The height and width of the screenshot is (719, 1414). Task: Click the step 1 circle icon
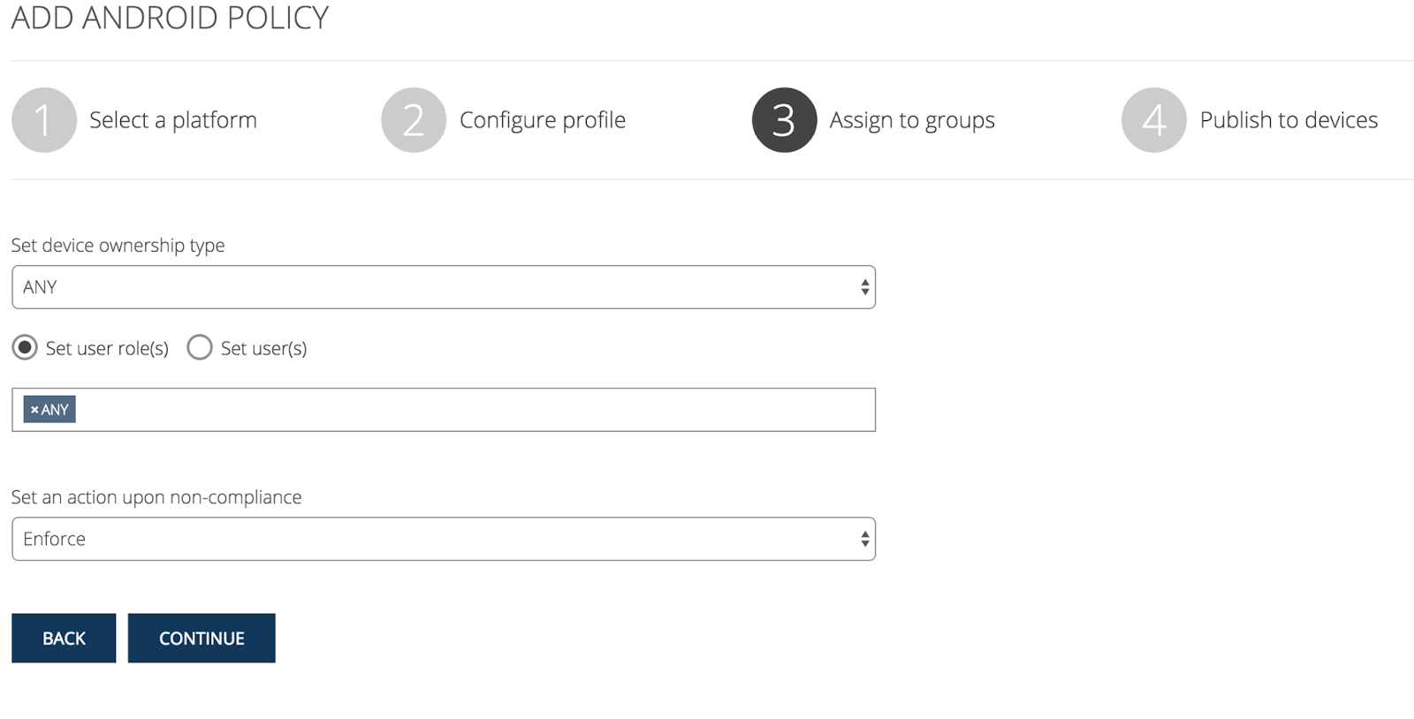[x=43, y=120]
